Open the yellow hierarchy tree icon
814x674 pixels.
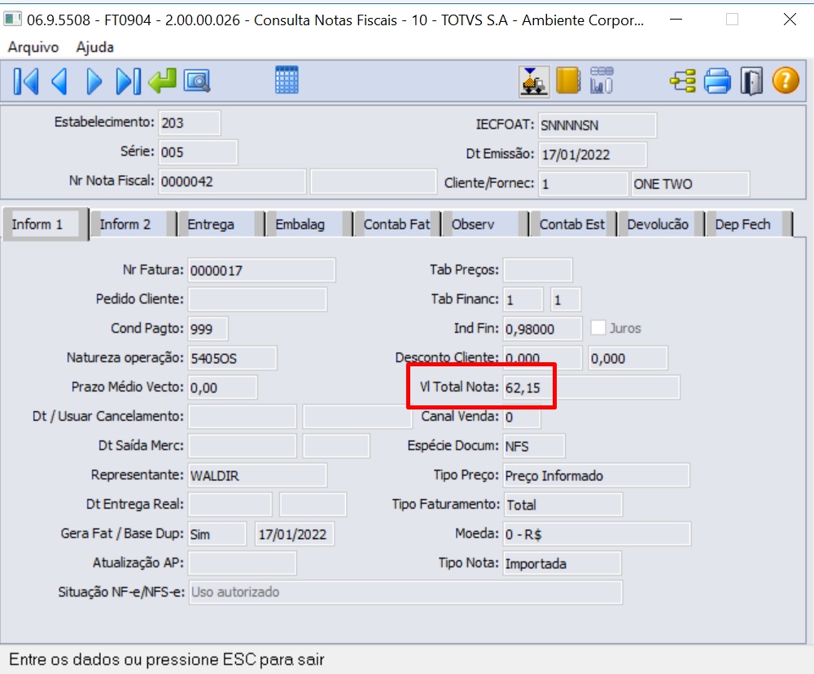coord(683,81)
